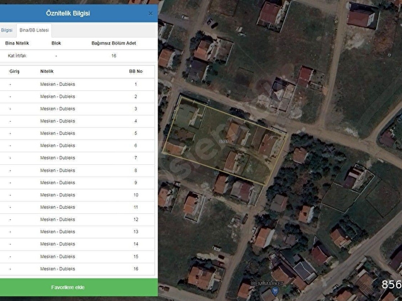Select Mesken - Dubleks row BB No 16
The width and height of the screenshot is (402, 301).
77,269
